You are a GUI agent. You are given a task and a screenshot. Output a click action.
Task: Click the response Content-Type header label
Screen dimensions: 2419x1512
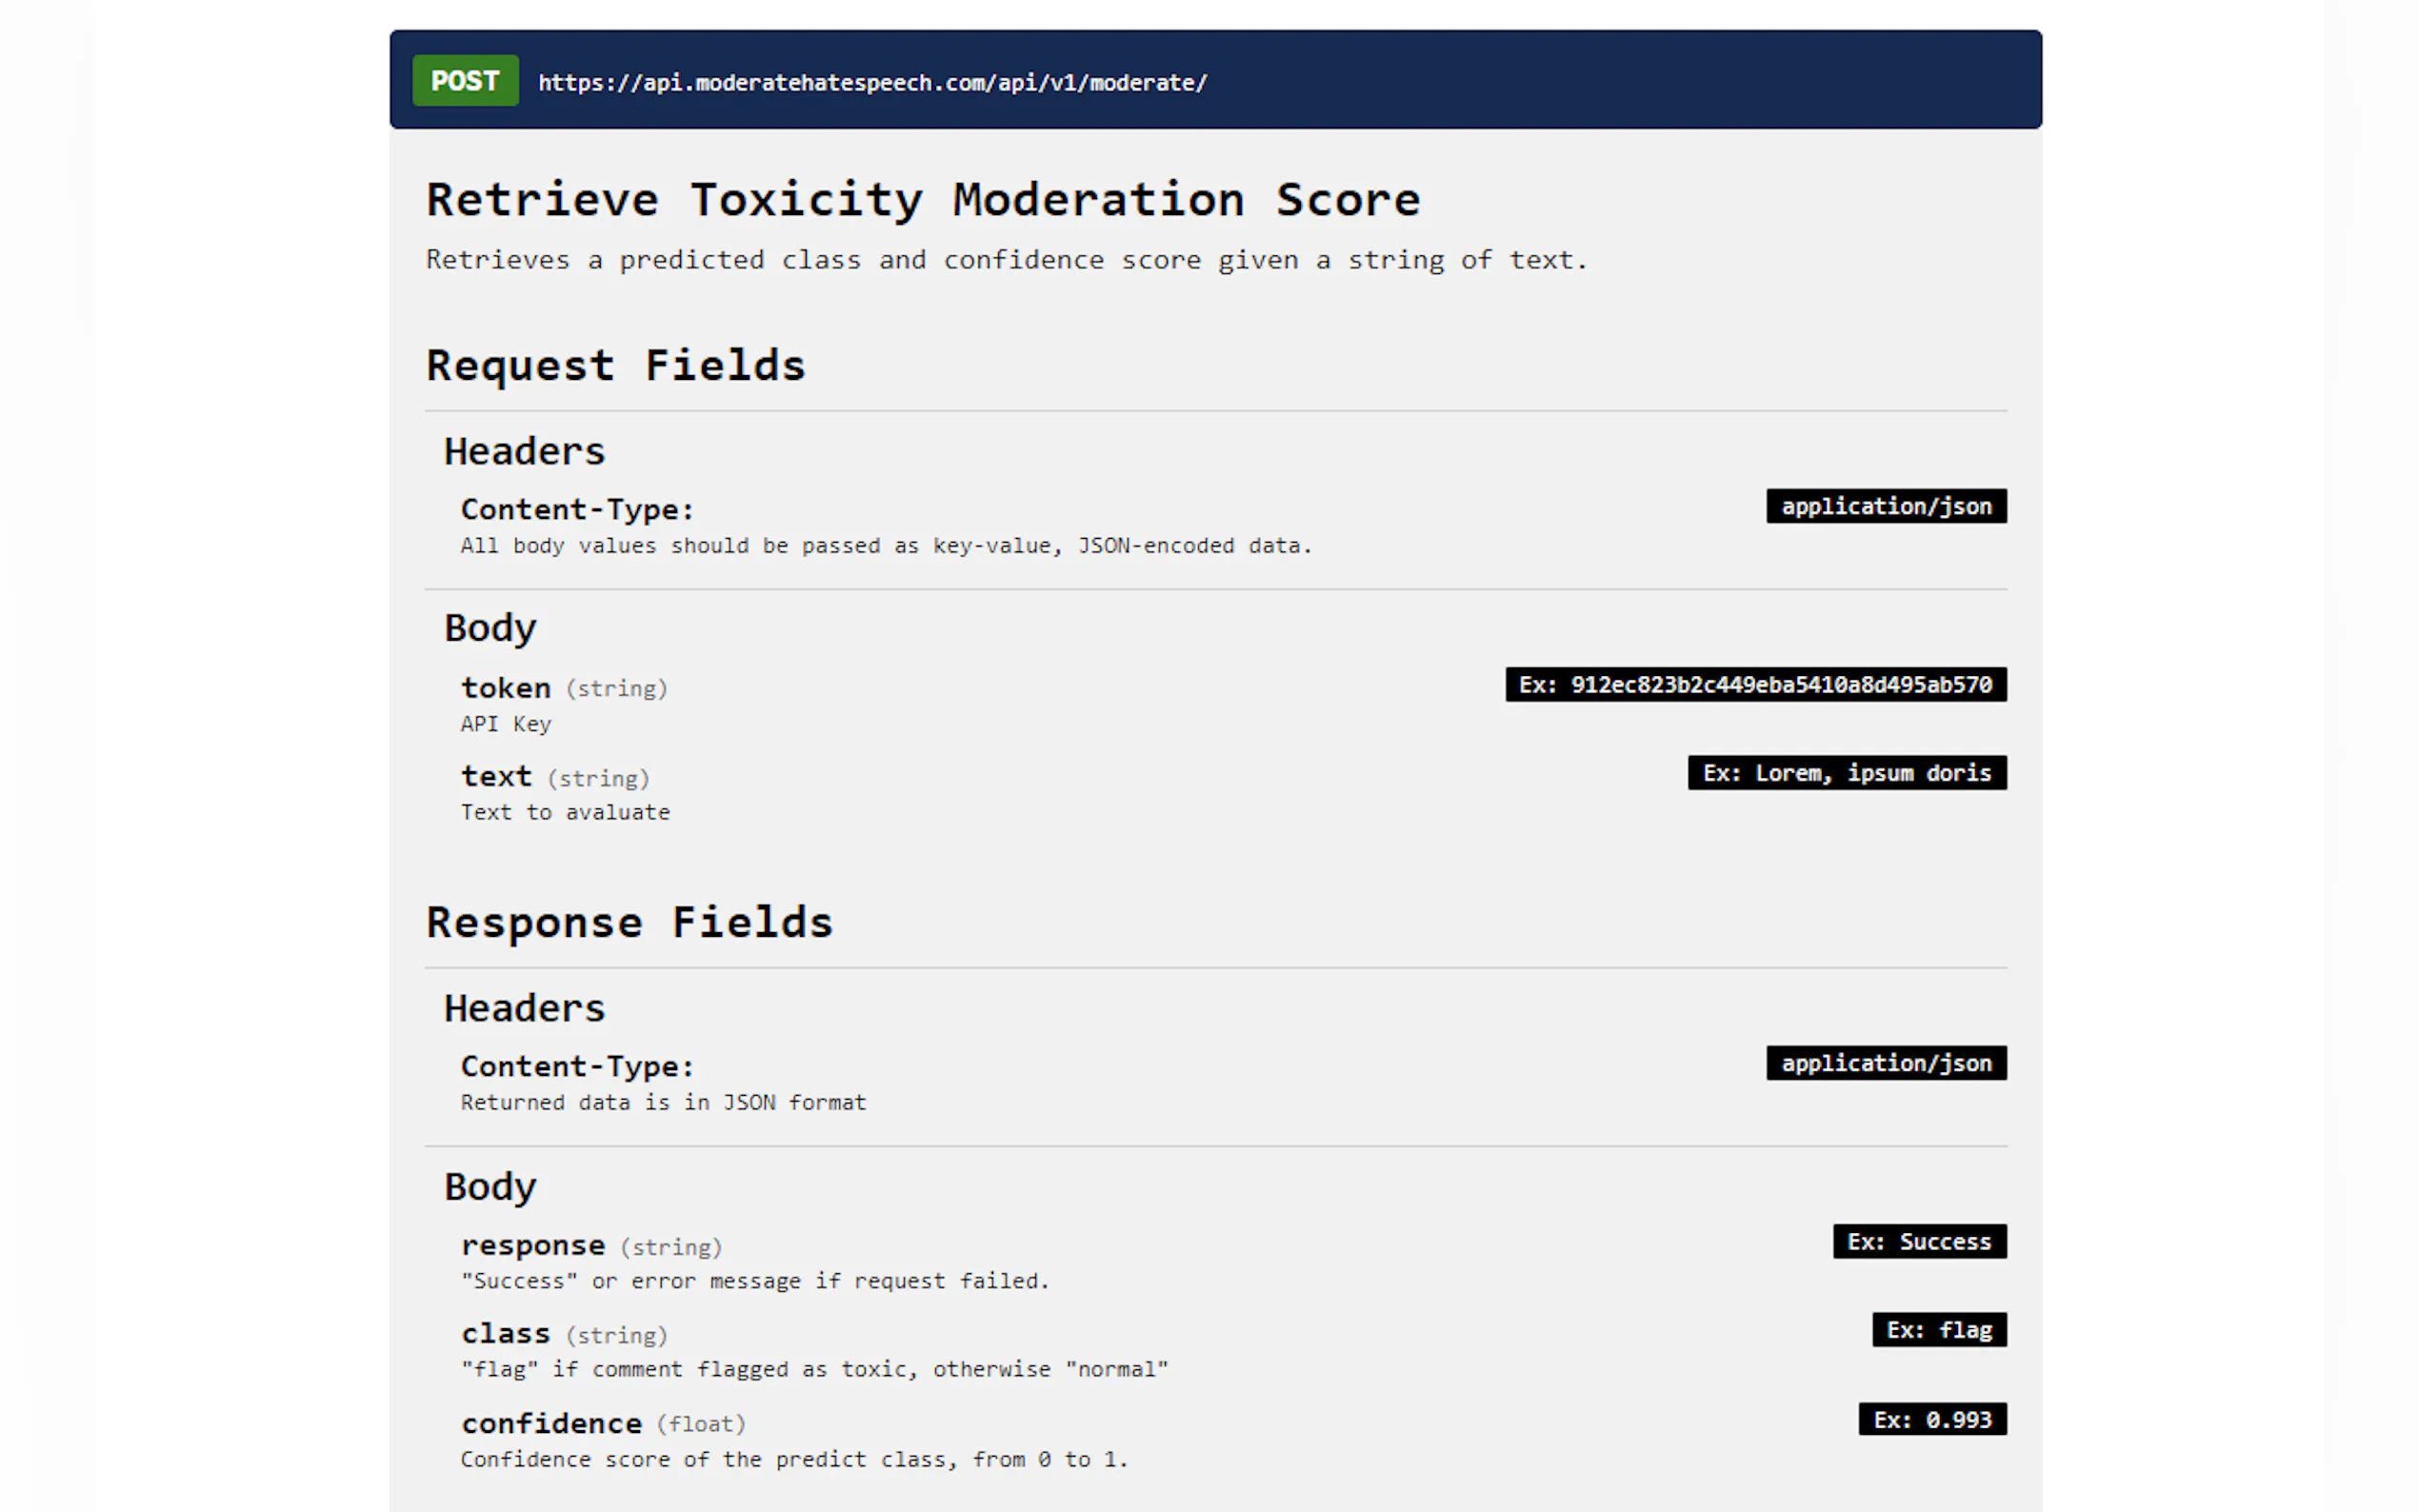point(577,1066)
